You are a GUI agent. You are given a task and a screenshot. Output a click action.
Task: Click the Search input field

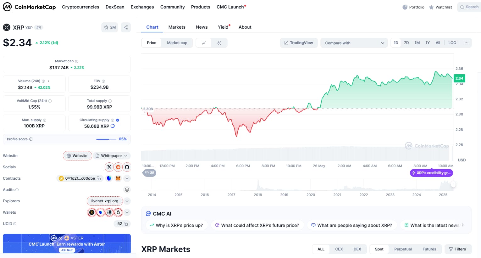pos(470,7)
